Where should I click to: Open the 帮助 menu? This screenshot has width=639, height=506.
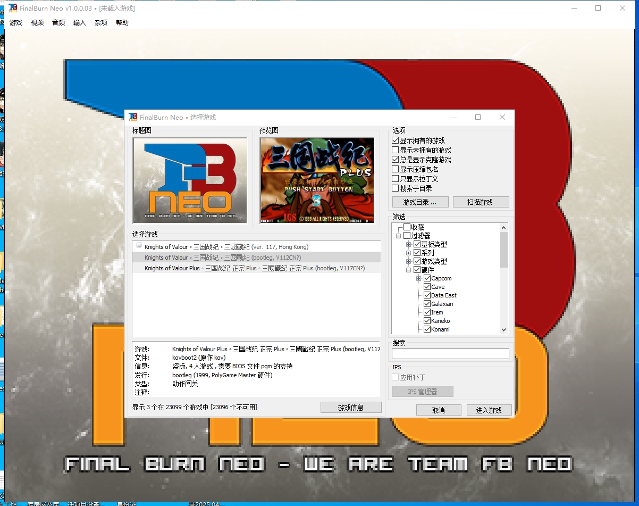pos(122,22)
